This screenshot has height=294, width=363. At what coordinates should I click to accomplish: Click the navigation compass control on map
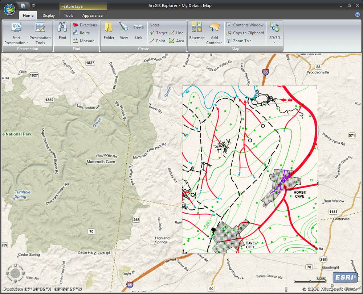[15, 273]
